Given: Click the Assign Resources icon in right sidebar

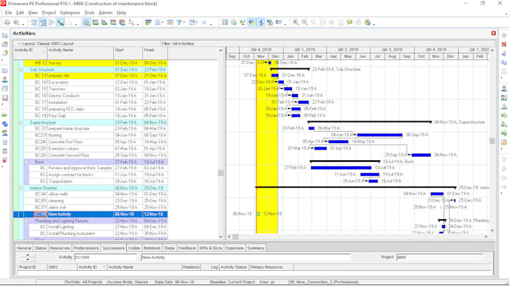Looking at the screenshot, I should 504,89.
